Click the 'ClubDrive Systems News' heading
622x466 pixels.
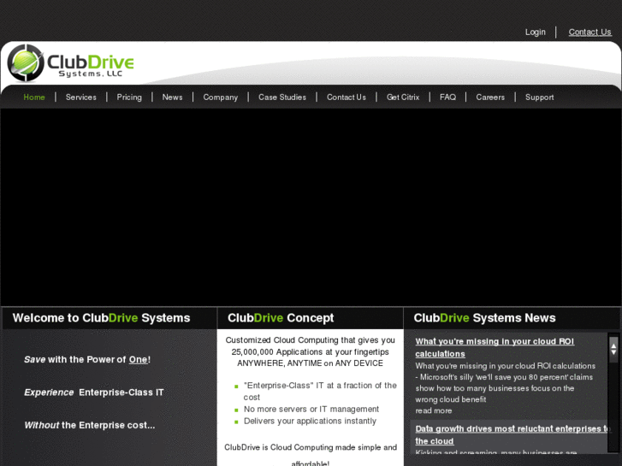point(484,318)
